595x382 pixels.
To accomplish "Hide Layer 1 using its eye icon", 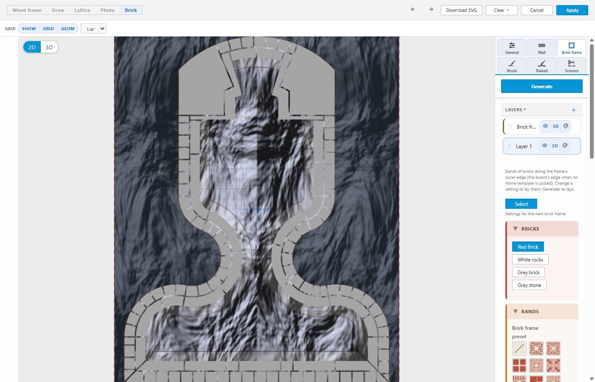I will click(544, 146).
